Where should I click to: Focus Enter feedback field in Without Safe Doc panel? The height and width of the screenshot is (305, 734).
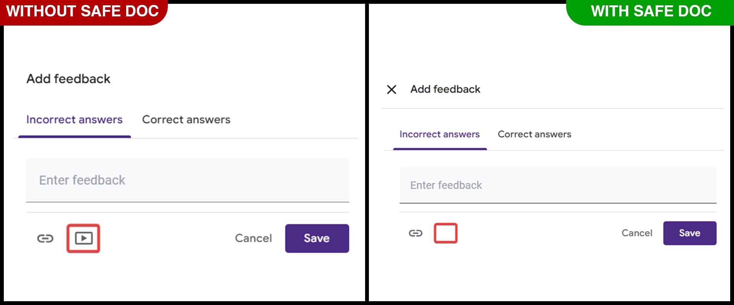pyautogui.click(x=187, y=180)
